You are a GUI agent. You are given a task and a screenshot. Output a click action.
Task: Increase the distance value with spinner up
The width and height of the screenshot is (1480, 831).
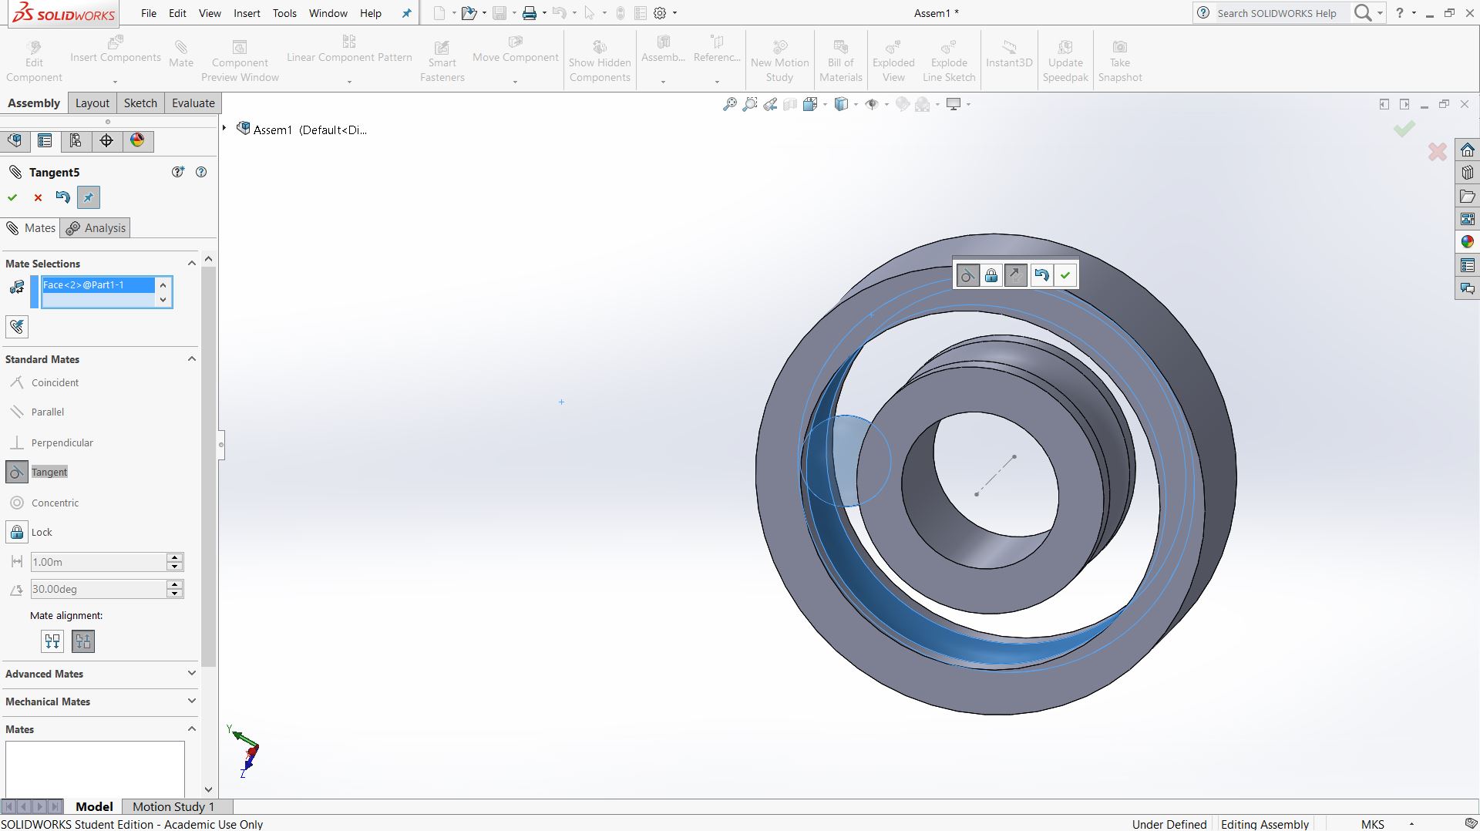[x=175, y=557]
